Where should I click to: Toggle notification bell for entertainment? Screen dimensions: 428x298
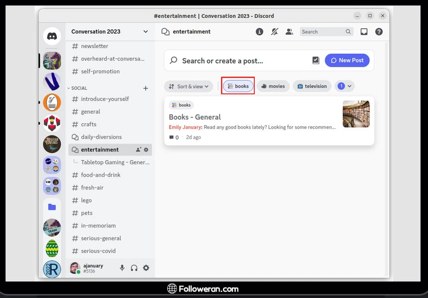click(274, 32)
